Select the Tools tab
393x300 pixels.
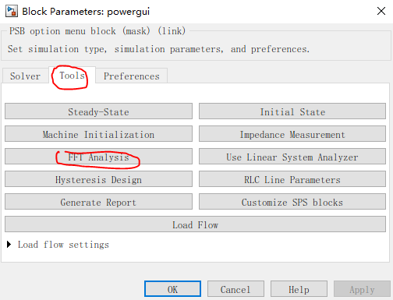pyautogui.click(x=72, y=76)
